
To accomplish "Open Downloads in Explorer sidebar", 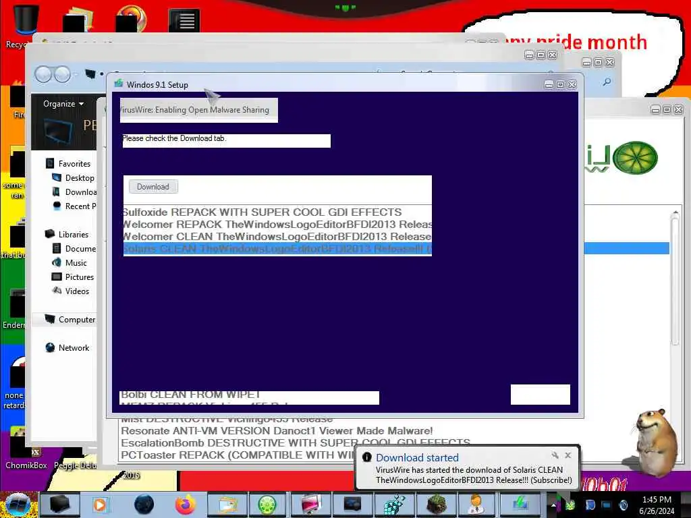I will tap(74, 192).
